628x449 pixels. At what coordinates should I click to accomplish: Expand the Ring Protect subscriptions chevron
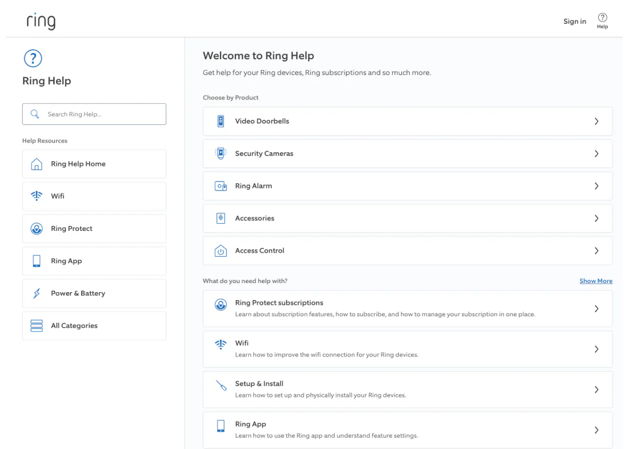coord(597,309)
